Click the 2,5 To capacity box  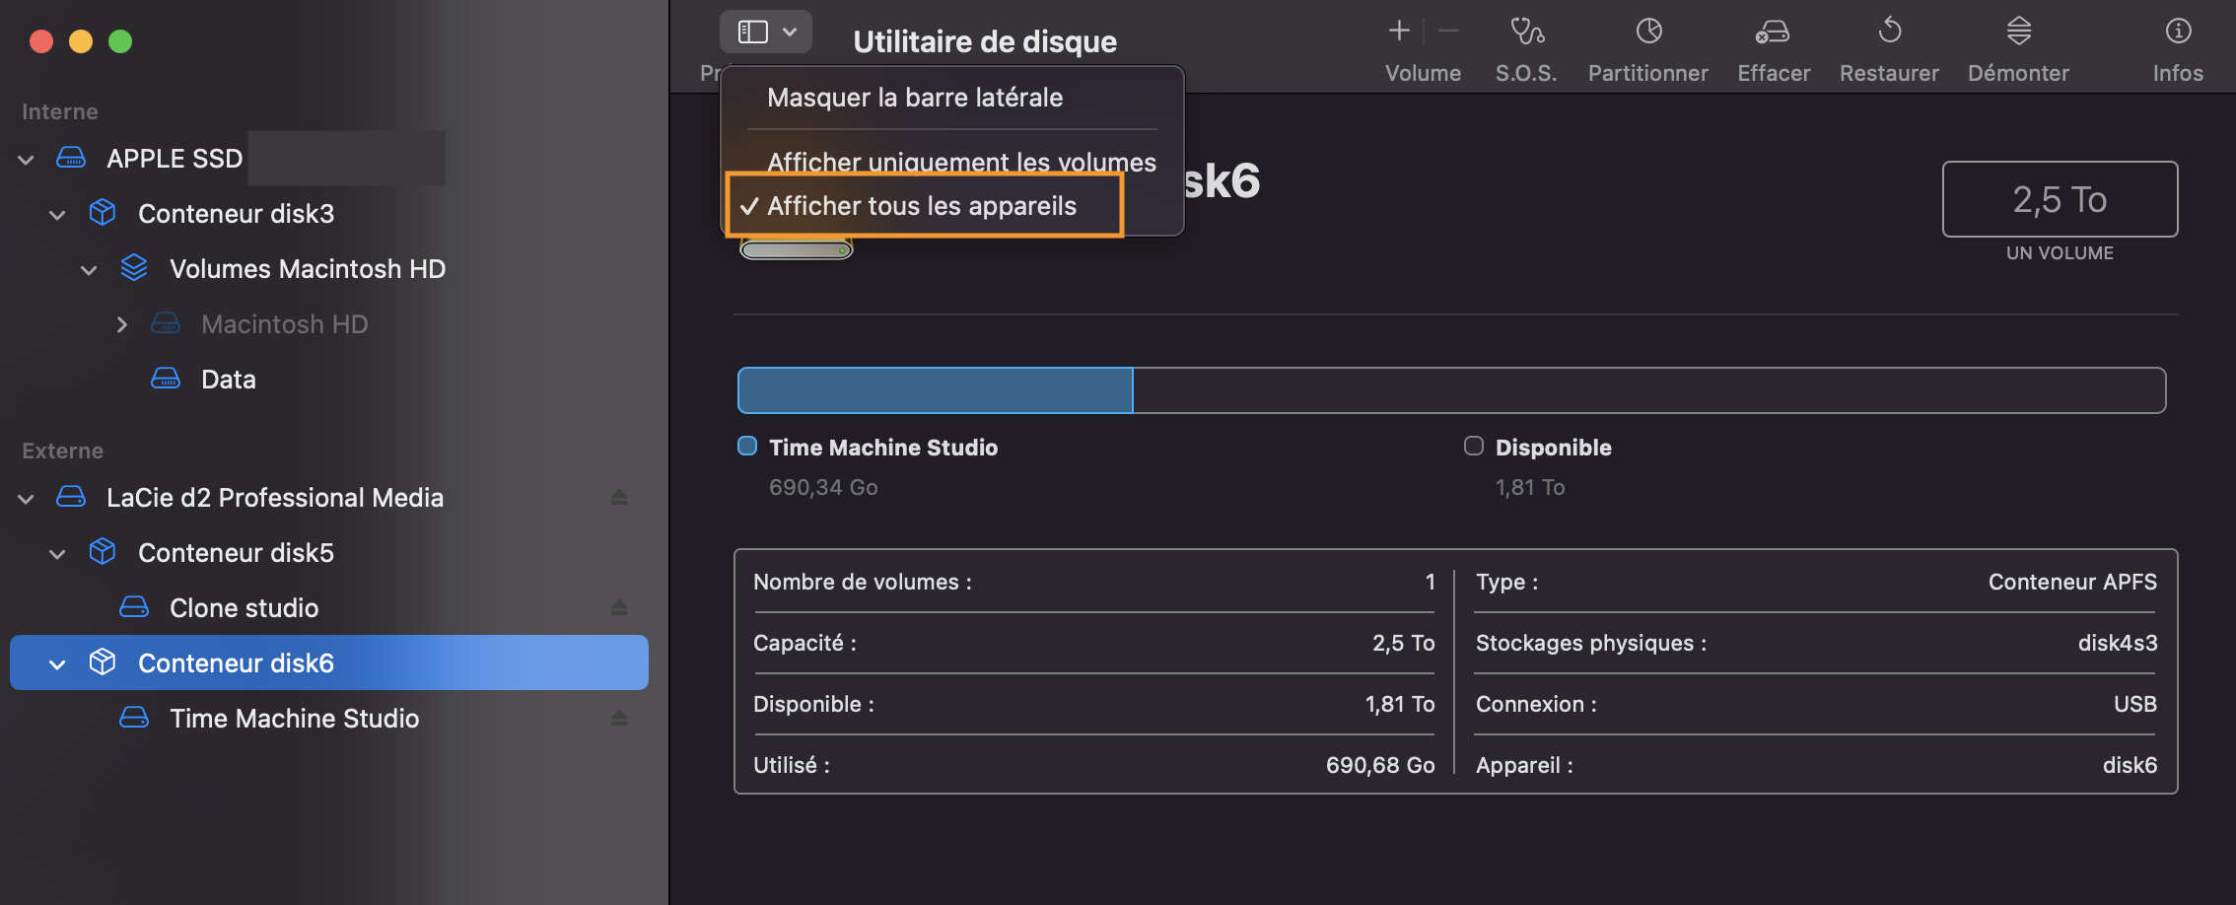[x=2060, y=199]
